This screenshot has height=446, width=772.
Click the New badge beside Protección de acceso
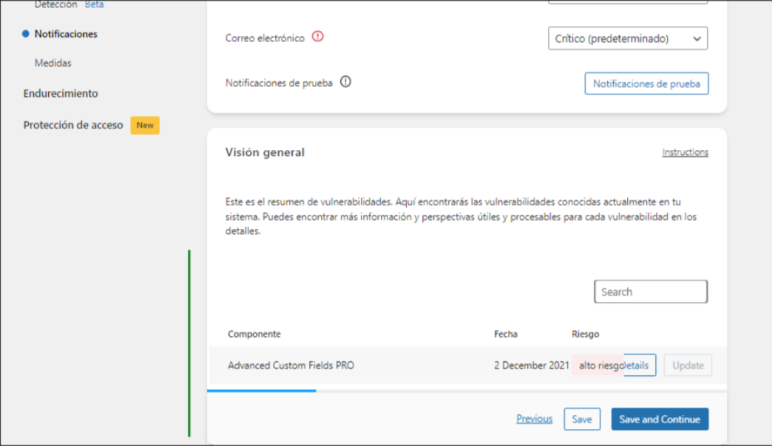click(x=145, y=126)
